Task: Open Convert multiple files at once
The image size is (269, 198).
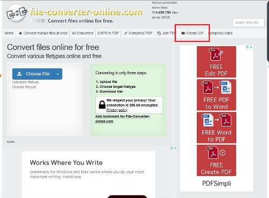Action: click(x=43, y=33)
